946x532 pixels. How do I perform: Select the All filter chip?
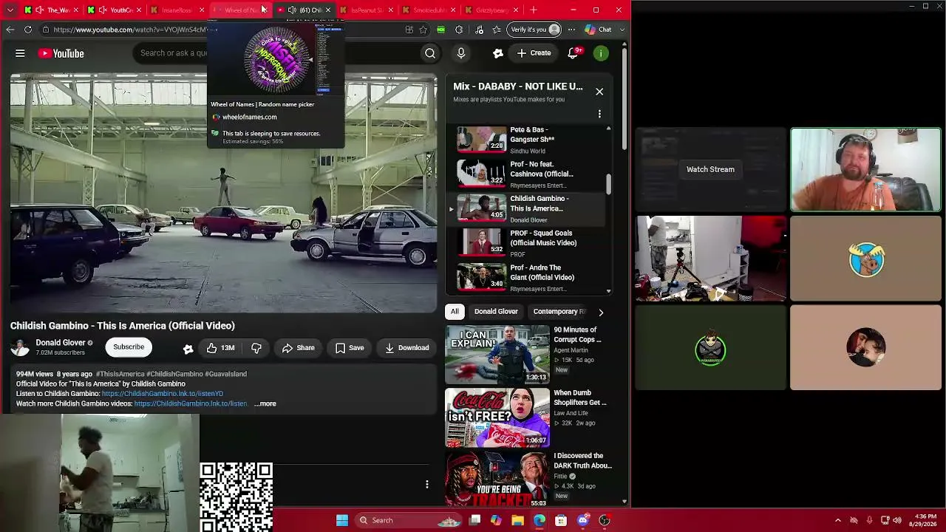click(455, 312)
